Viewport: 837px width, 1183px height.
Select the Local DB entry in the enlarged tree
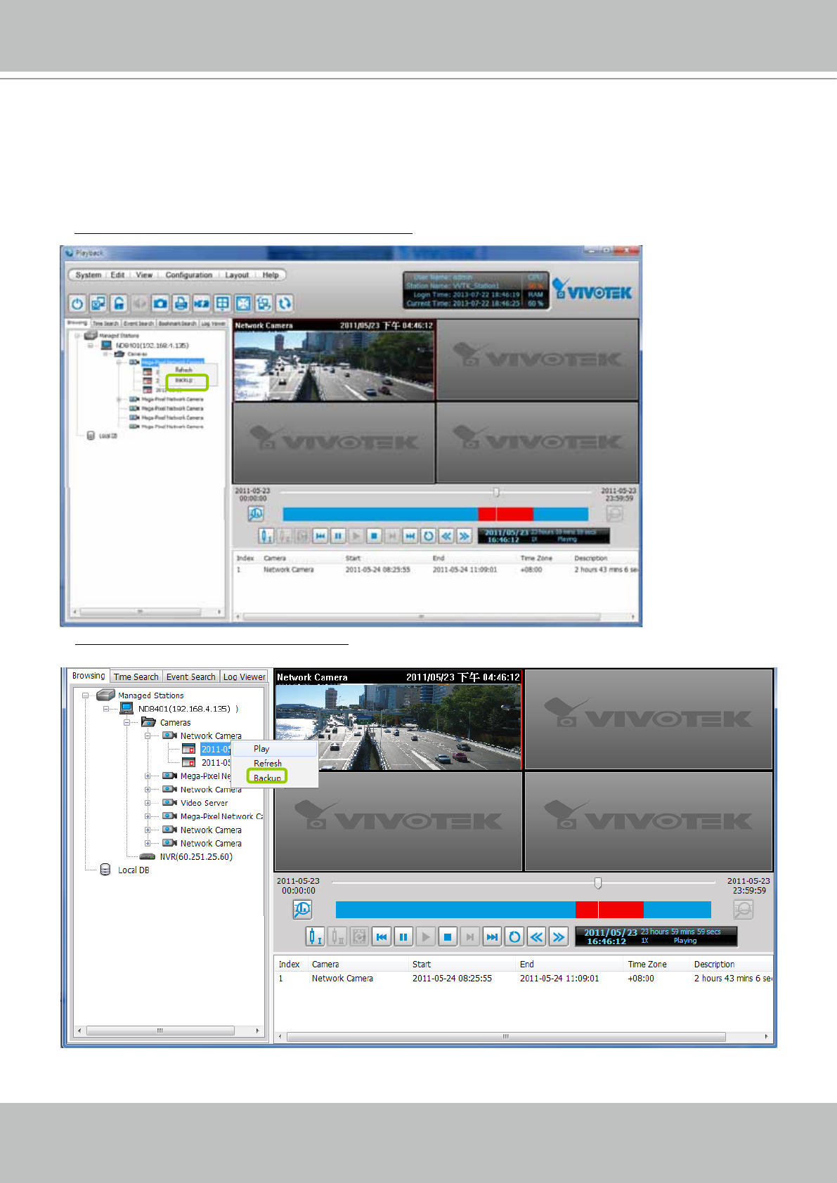coord(133,870)
